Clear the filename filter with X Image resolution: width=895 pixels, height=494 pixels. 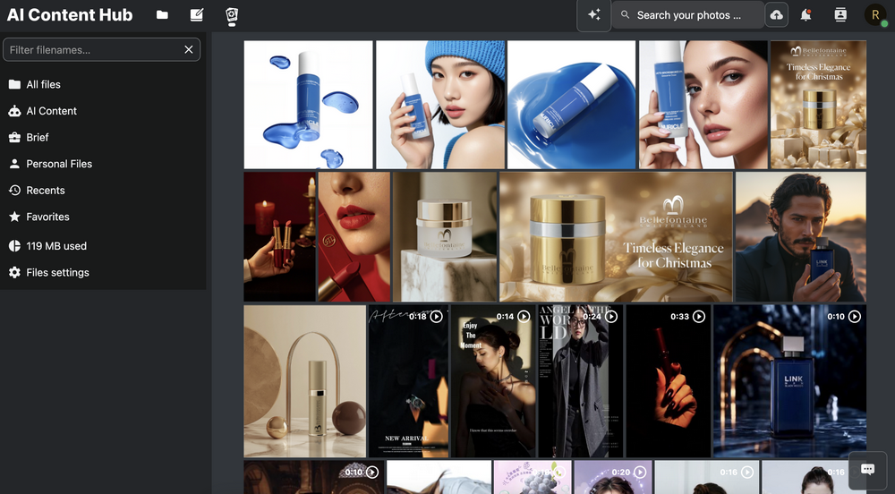point(188,49)
